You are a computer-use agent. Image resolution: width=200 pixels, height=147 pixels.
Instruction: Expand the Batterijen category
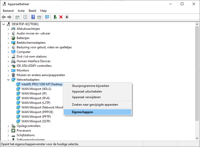pyautogui.click(x=8, y=38)
